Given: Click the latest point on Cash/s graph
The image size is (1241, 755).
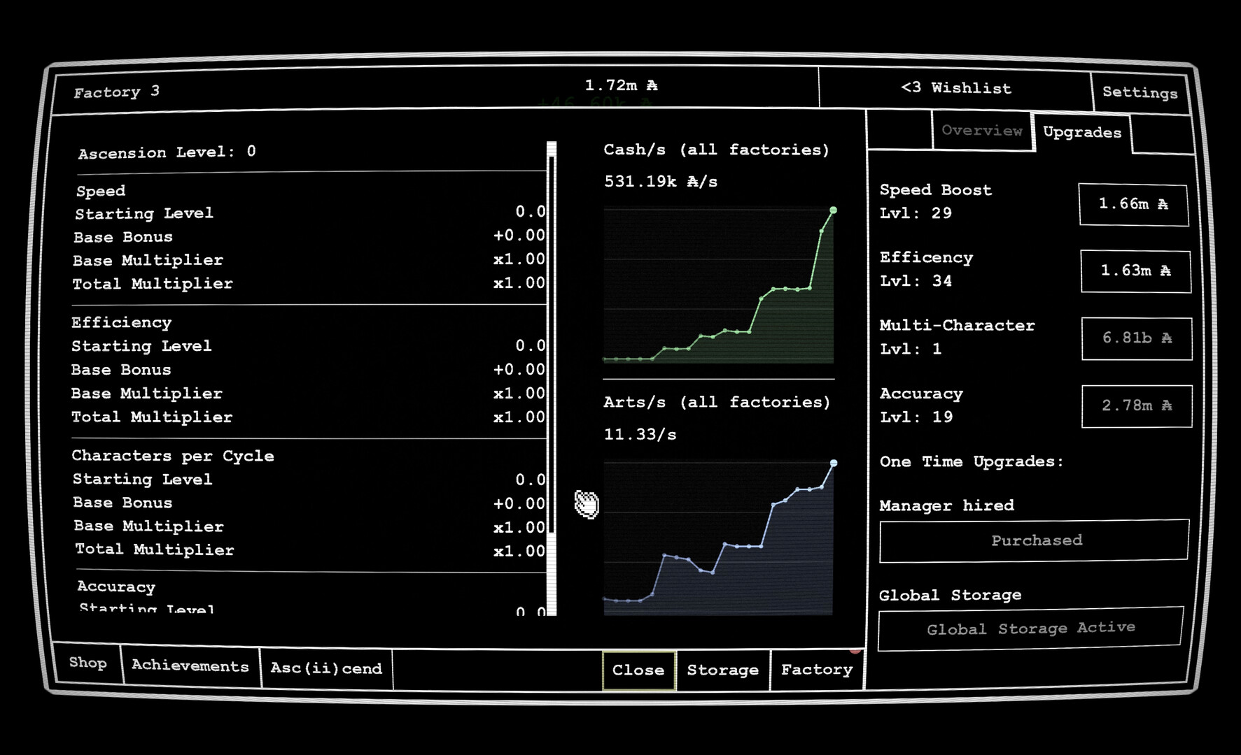Looking at the screenshot, I should click(x=833, y=210).
